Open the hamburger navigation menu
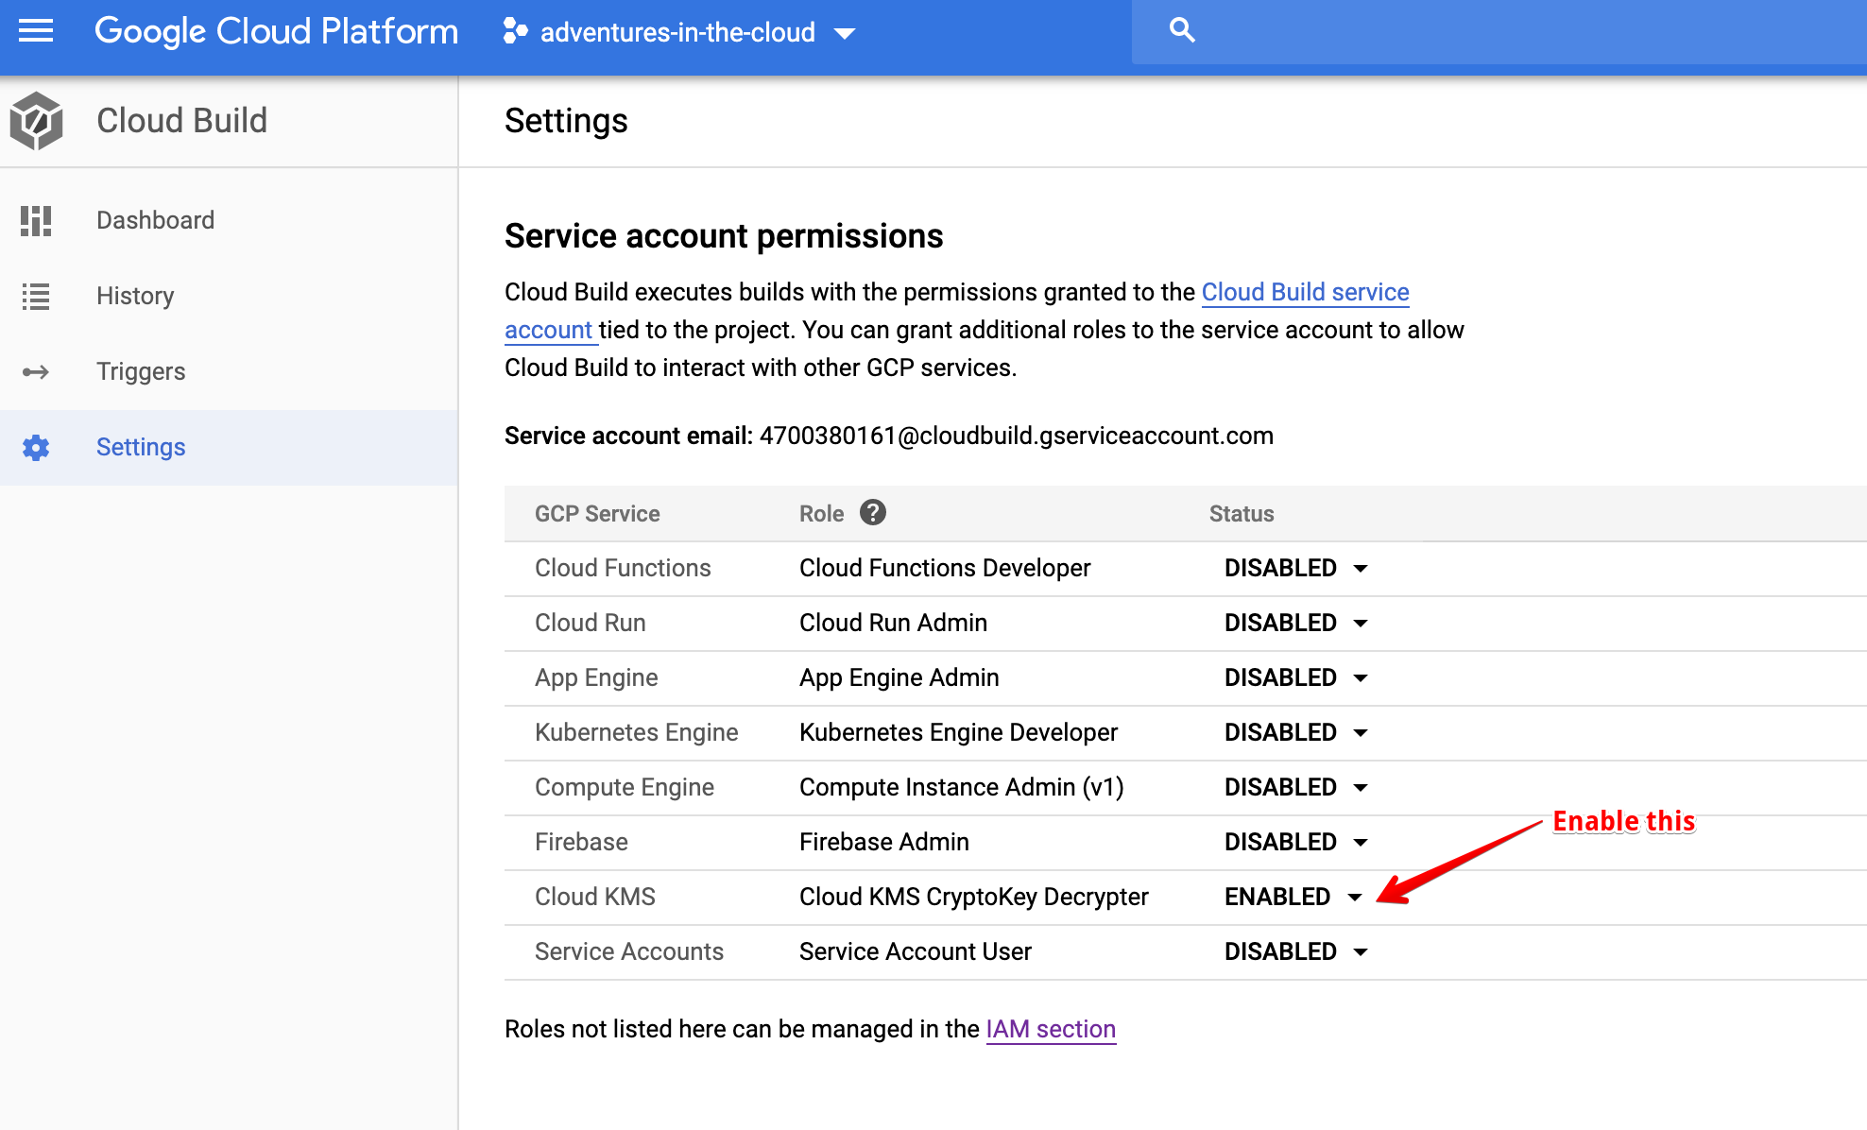The height and width of the screenshot is (1130, 1867). 36,31
